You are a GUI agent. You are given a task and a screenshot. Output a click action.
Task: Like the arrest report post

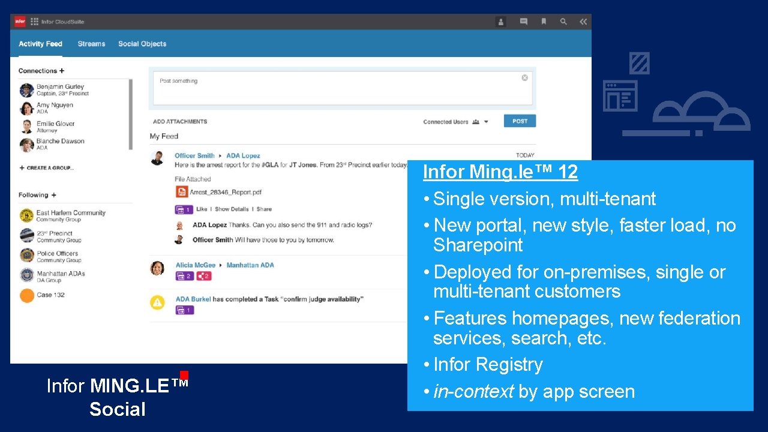click(x=202, y=209)
